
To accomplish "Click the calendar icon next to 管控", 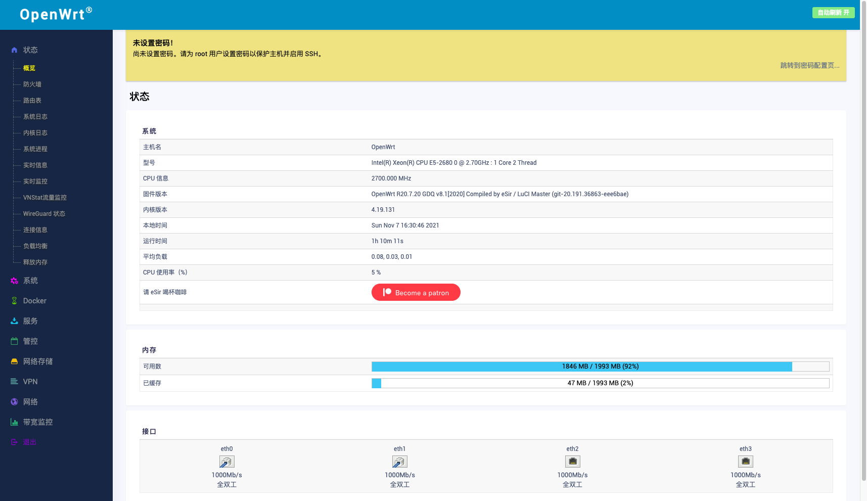I will click(14, 341).
